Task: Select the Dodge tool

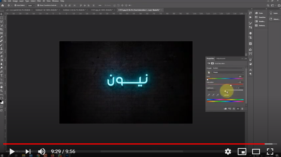Action: [x=2, y=68]
